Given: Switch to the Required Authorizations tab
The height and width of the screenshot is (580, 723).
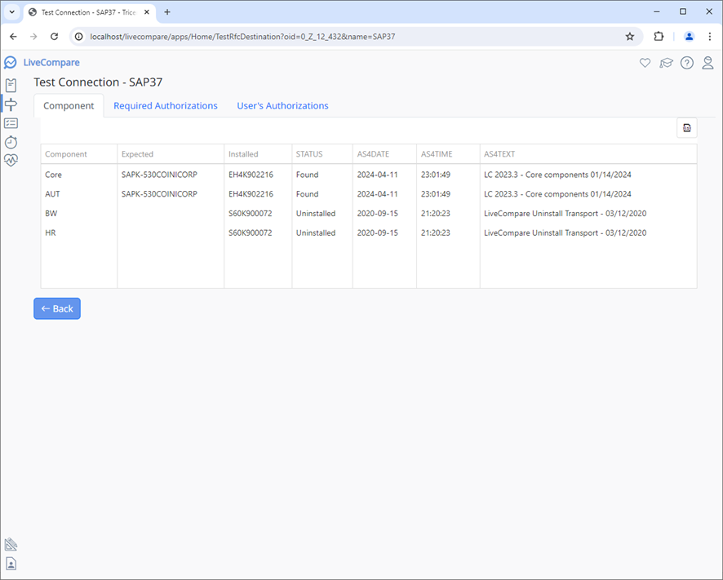Looking at the screenshot, I should click(166, 106).
